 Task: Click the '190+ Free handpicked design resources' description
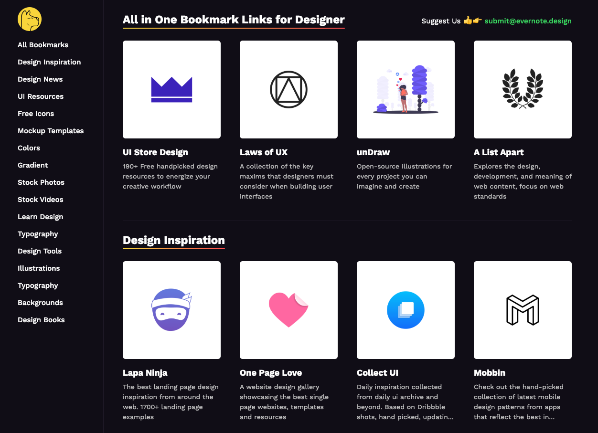click(x=170, y=176)
